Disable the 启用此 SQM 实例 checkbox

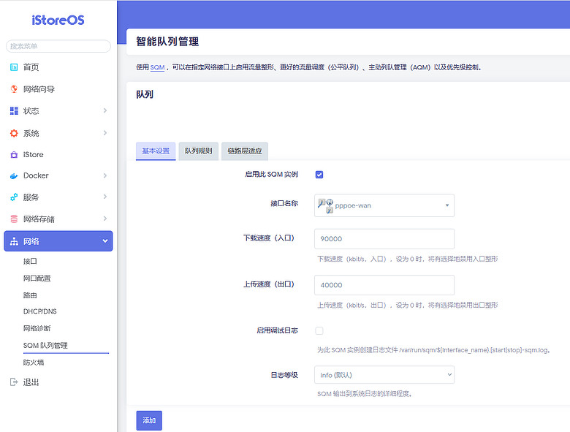(x=319, y=175)
